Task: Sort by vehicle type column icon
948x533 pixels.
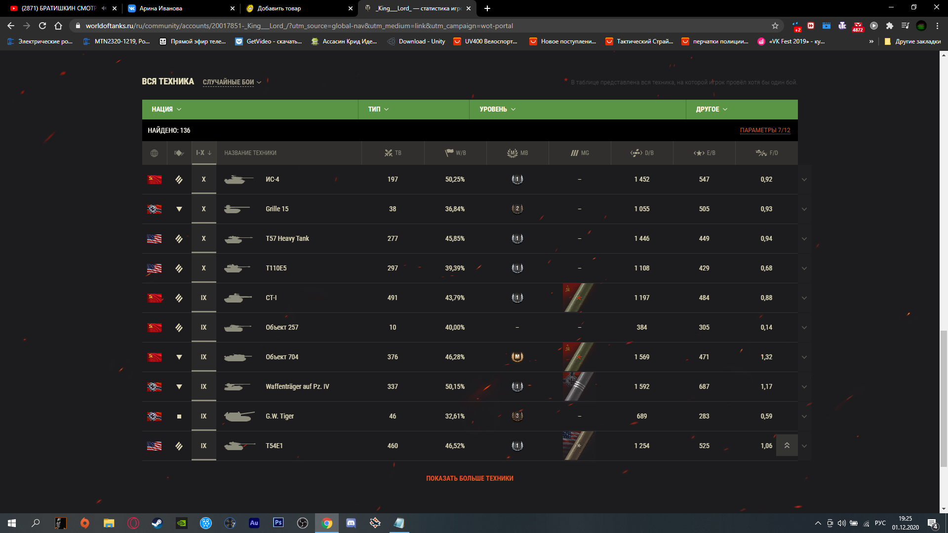Action: (179, 153)
